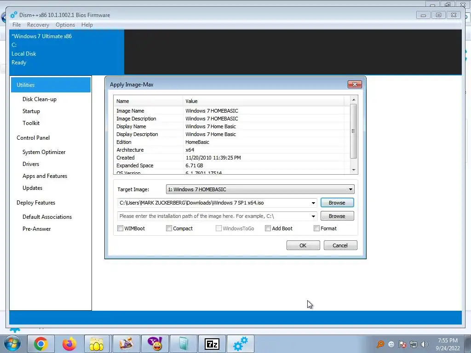Open the File menu

coord(17,25)
